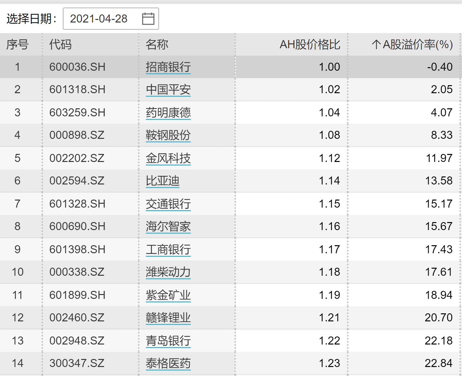Click the AH股价格比 column header
Image resolution: width=462 pixels, height=376 pixels.
[310, 44]
